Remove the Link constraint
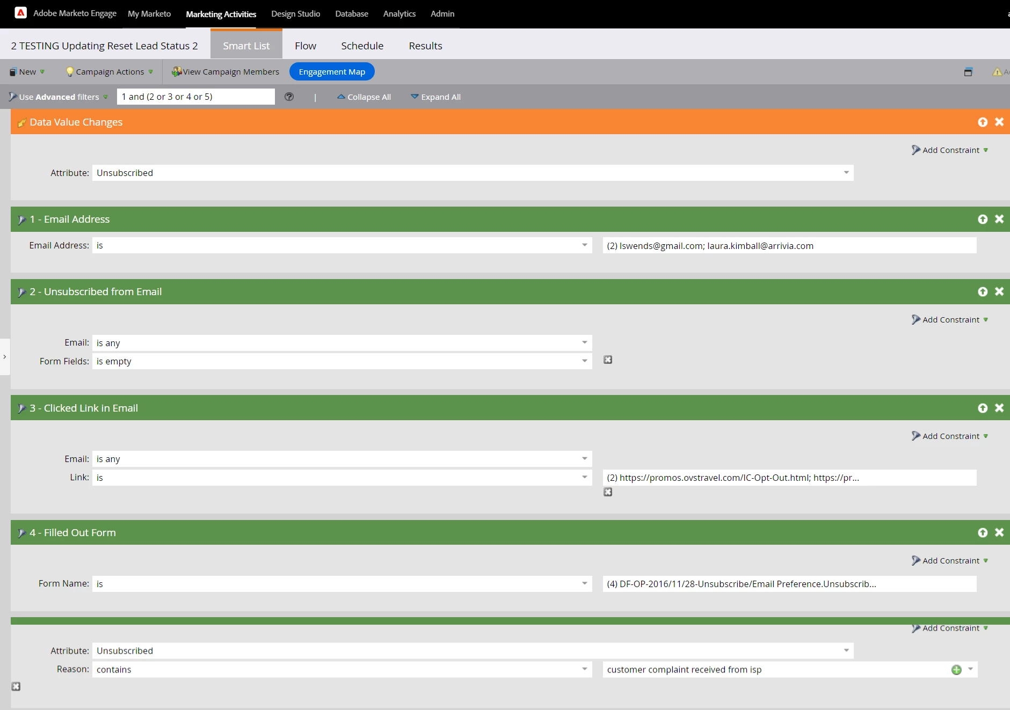Viewport: 1010px width, 710px height. (608, 492)
